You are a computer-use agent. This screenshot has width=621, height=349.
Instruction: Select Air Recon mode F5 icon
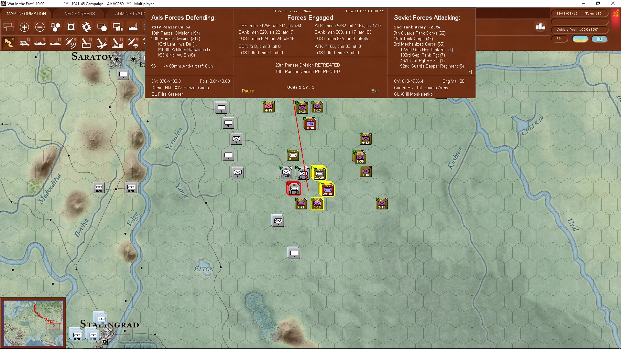[71, 43]
